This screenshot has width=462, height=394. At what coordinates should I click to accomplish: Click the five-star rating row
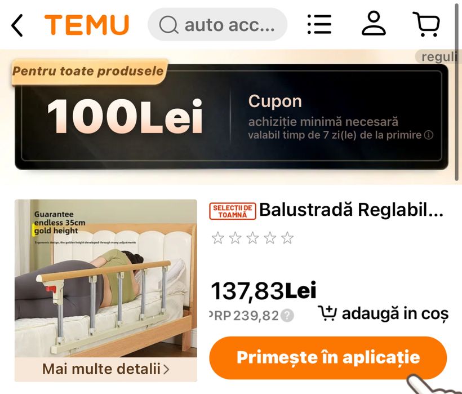[252, 238]
